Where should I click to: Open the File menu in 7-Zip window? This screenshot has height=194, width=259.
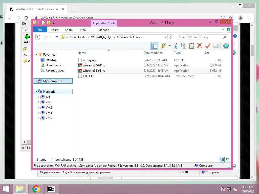pos(26,30)
